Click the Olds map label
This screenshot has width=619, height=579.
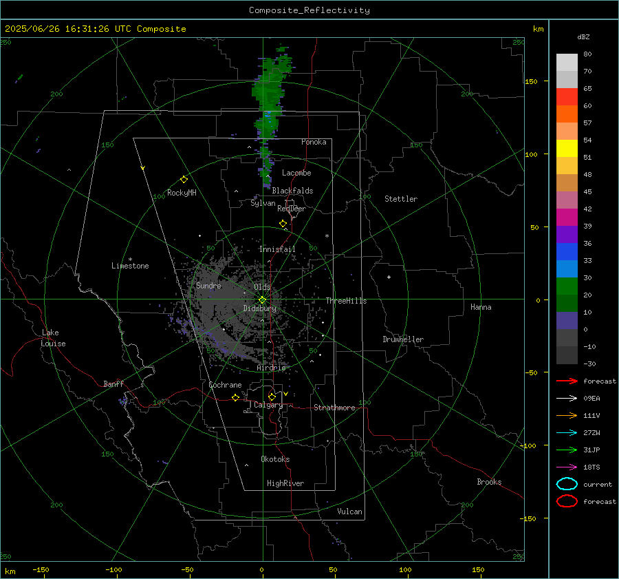(262, 287)
